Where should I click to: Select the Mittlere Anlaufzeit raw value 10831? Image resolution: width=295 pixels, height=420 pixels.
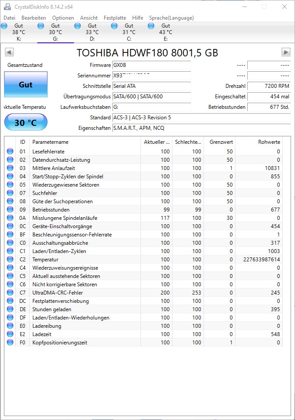[x=272, y=168]
